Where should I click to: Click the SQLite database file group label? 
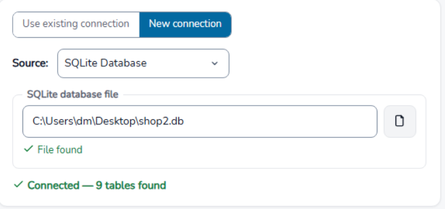pos(73,94)
